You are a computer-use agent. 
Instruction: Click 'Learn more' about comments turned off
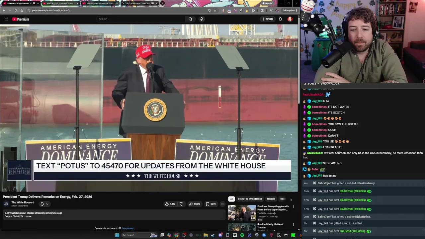coord(128,228)
